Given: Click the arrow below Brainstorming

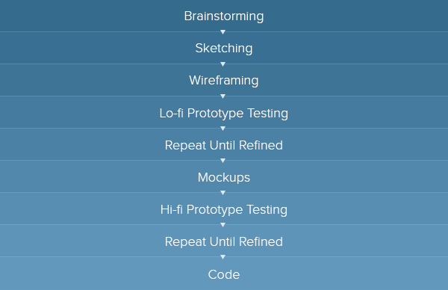Looking at the screenshot, I should (x=223, y=32).
